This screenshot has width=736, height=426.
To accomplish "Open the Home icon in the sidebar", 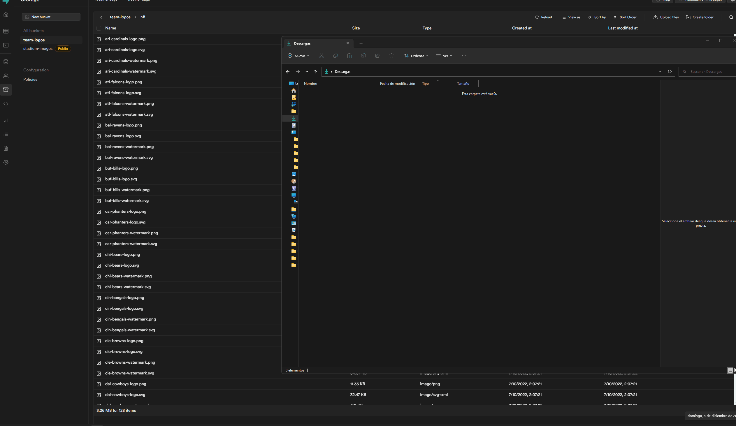I will tap(6, 15).
